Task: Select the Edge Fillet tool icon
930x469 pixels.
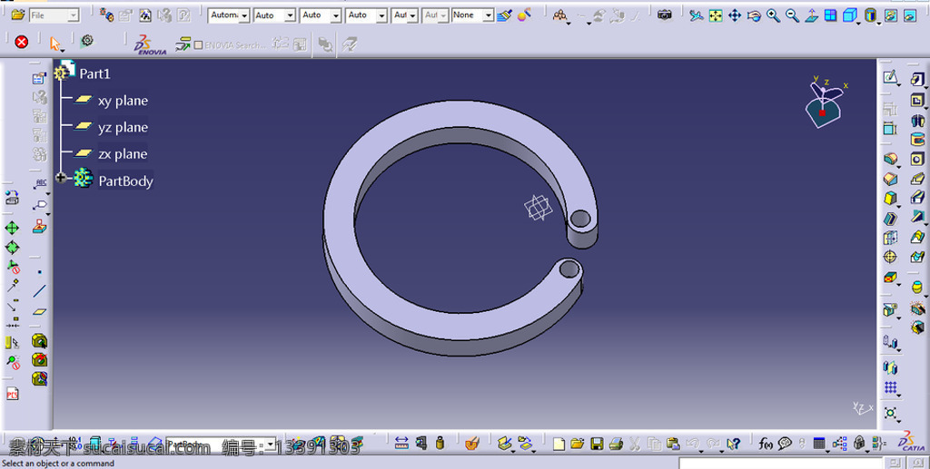Action: [890, 160]
